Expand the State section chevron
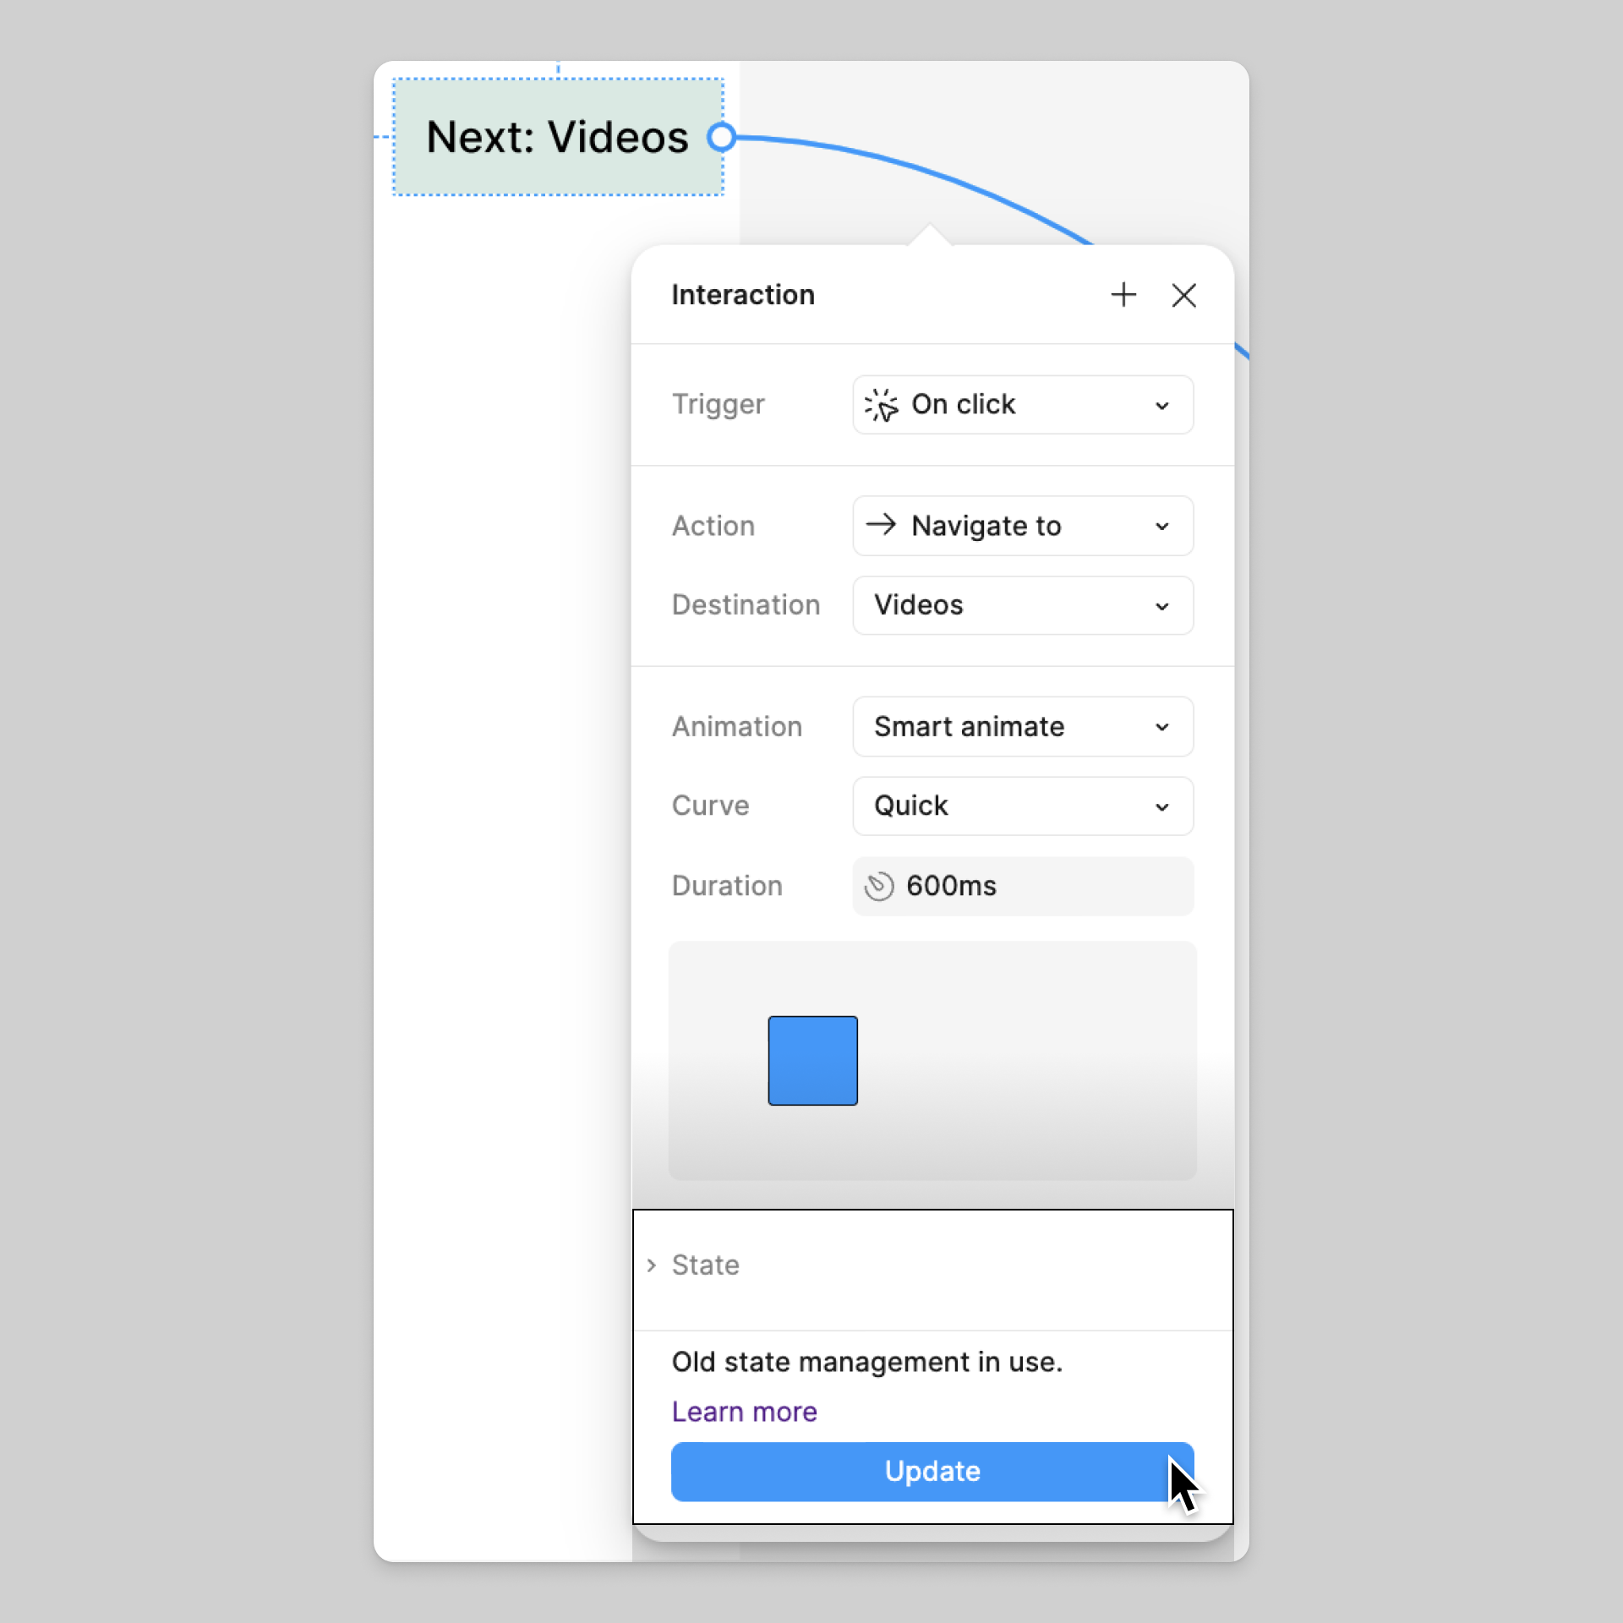The image size is (1623, 1623). point(651,1265)
